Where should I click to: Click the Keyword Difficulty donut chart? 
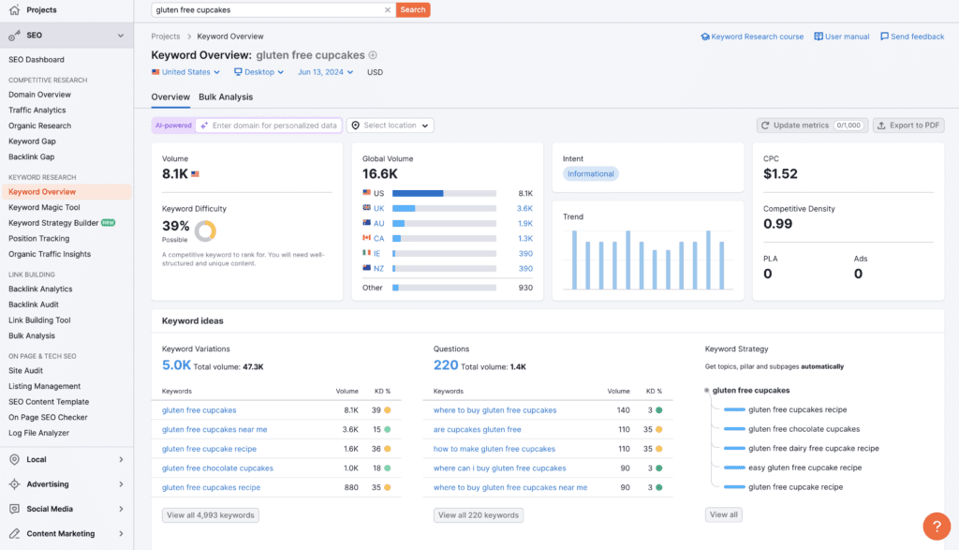coord(205,230)
